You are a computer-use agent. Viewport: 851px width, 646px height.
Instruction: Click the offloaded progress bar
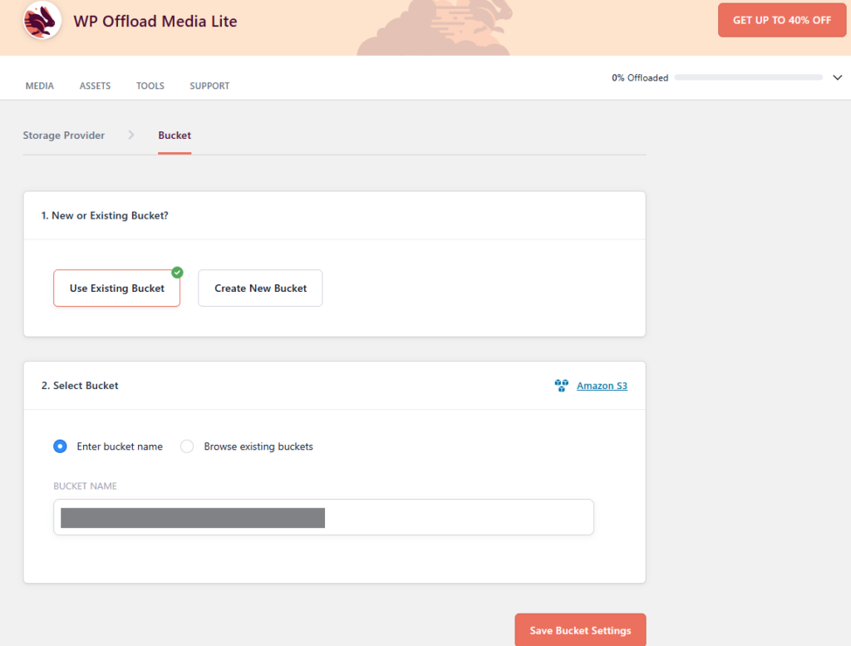[x=749, y=77]
